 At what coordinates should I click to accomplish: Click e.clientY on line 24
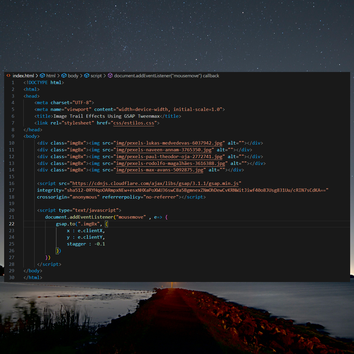[x=90, y=237]
